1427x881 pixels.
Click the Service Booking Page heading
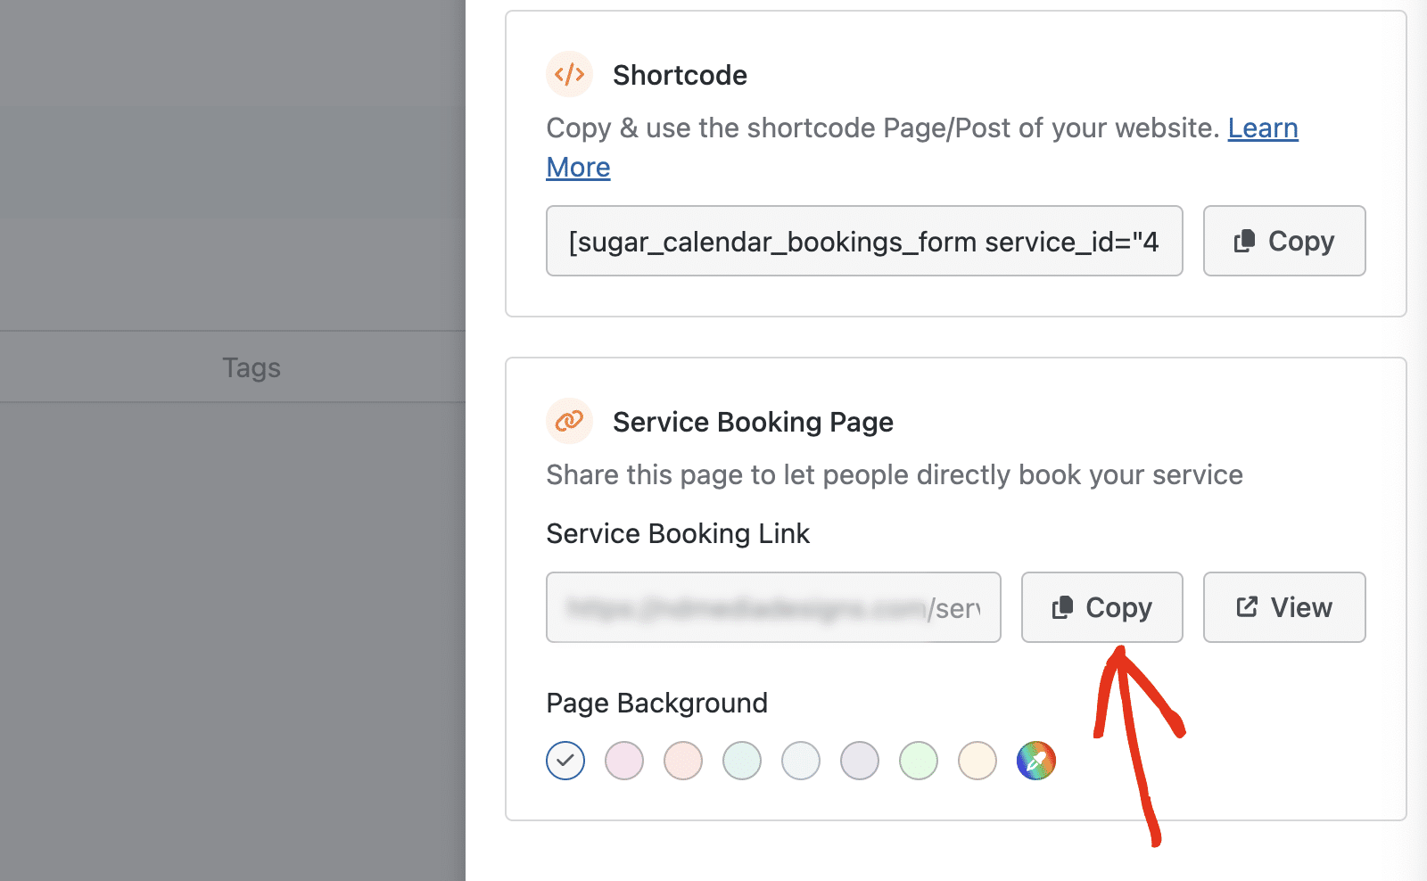point(753,422)
